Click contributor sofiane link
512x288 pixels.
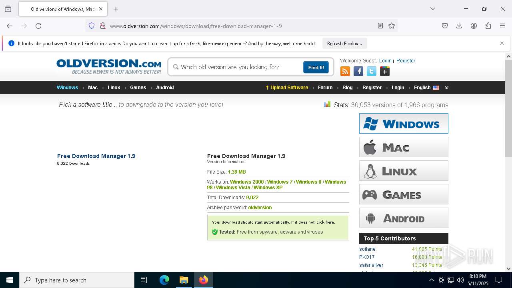point(367,249)
